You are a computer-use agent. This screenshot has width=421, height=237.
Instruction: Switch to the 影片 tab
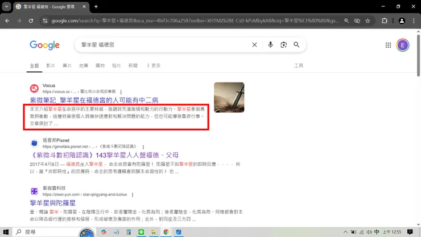click(x=51, y=66)
